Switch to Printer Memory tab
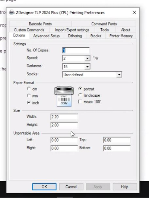The width and height of the screenshot is (149, 198). coord(121,36)
